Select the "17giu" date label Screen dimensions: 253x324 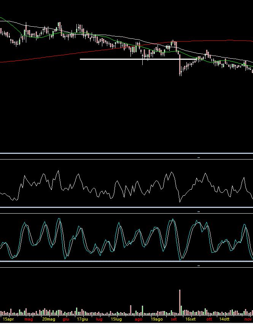pyautogui.click(x=82, y=319)
